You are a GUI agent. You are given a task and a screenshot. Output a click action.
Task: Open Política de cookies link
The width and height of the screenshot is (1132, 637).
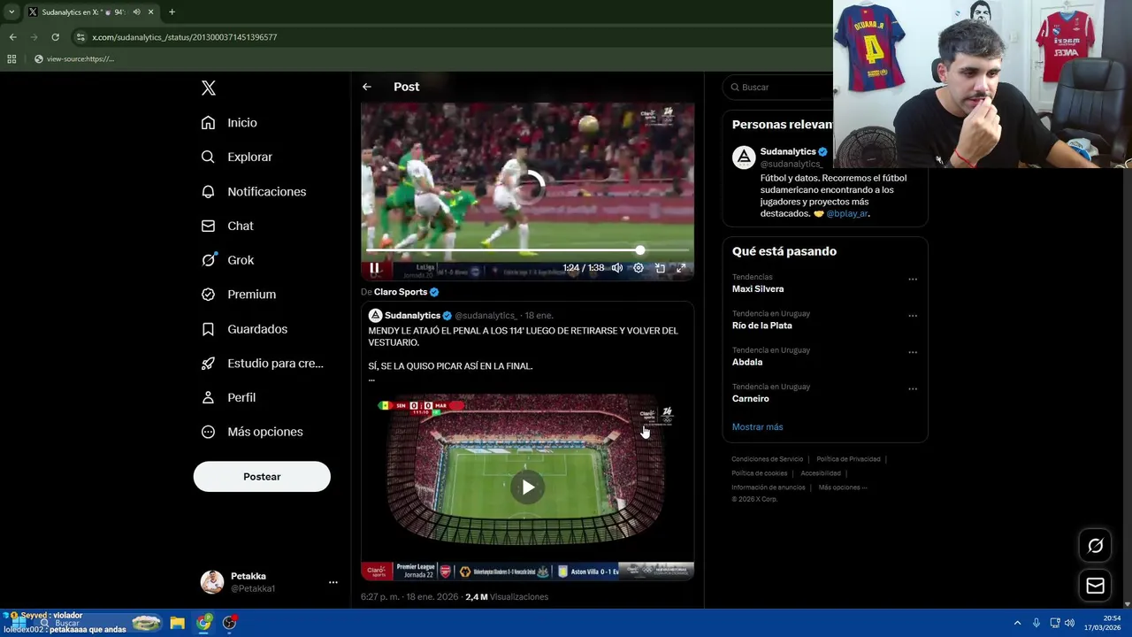click(x=760, y=473)
